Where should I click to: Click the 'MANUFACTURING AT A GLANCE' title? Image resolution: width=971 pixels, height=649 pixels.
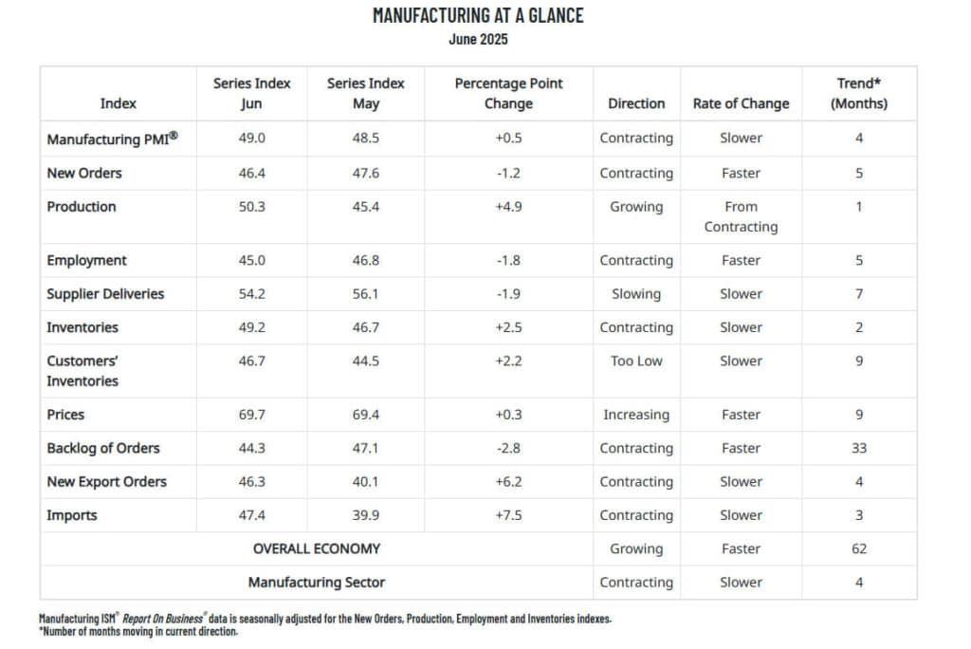[x=478, y=15]
